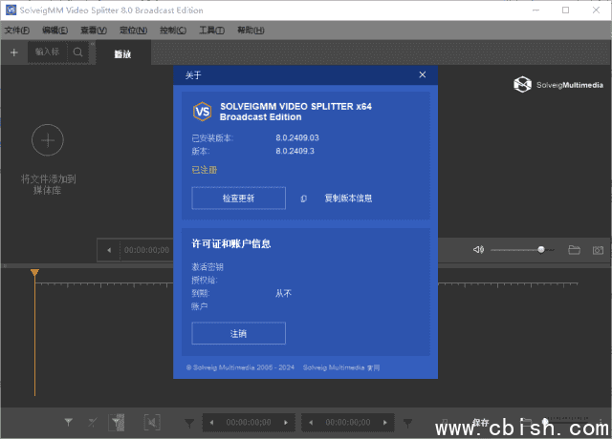Click the 许可证和账户信息 heading
Viewport: 612px width, 439px height.
tap(231, 244)
